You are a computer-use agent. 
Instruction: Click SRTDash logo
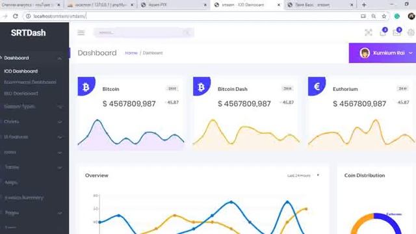tap(29, 33)
